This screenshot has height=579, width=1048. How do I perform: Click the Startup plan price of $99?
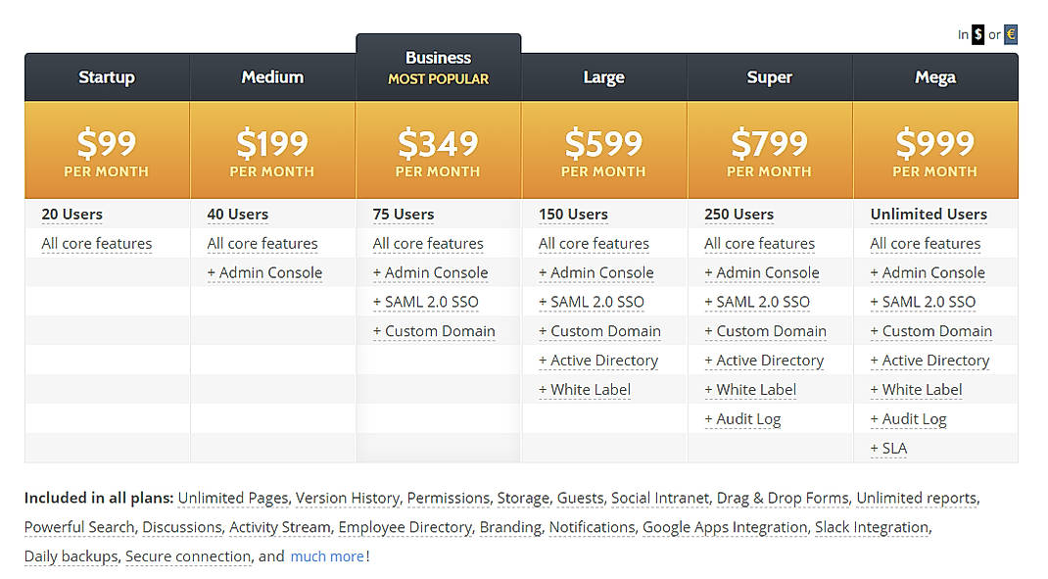tap(107, 141)
